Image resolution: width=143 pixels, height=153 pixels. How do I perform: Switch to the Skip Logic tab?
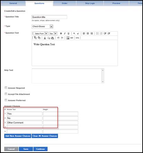90,3
